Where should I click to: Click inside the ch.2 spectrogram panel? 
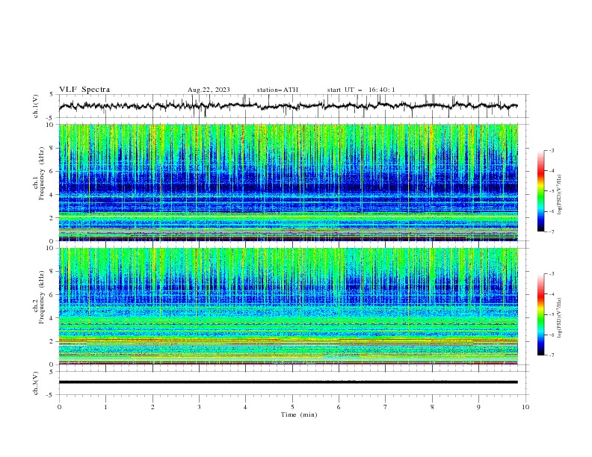[x=289, y=306]
